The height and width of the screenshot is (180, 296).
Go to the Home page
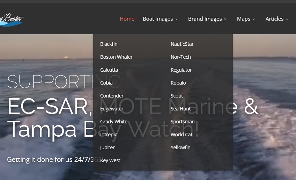[x=127, y=19]
